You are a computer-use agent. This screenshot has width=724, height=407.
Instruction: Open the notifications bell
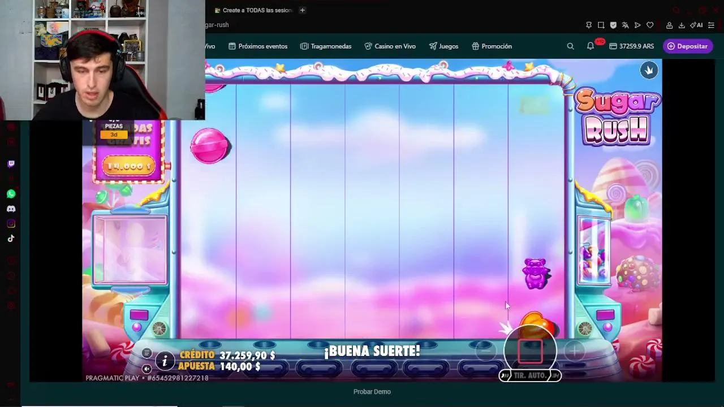[591, 46]
